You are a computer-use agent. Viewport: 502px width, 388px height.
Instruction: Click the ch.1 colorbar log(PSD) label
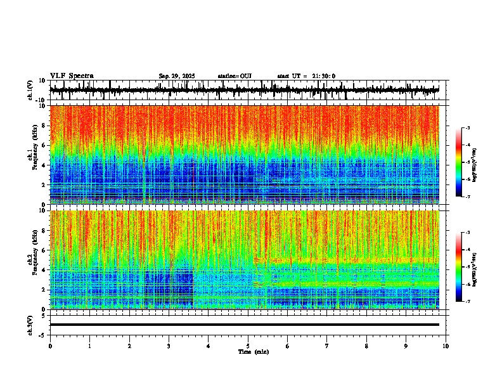click(475, 165)
